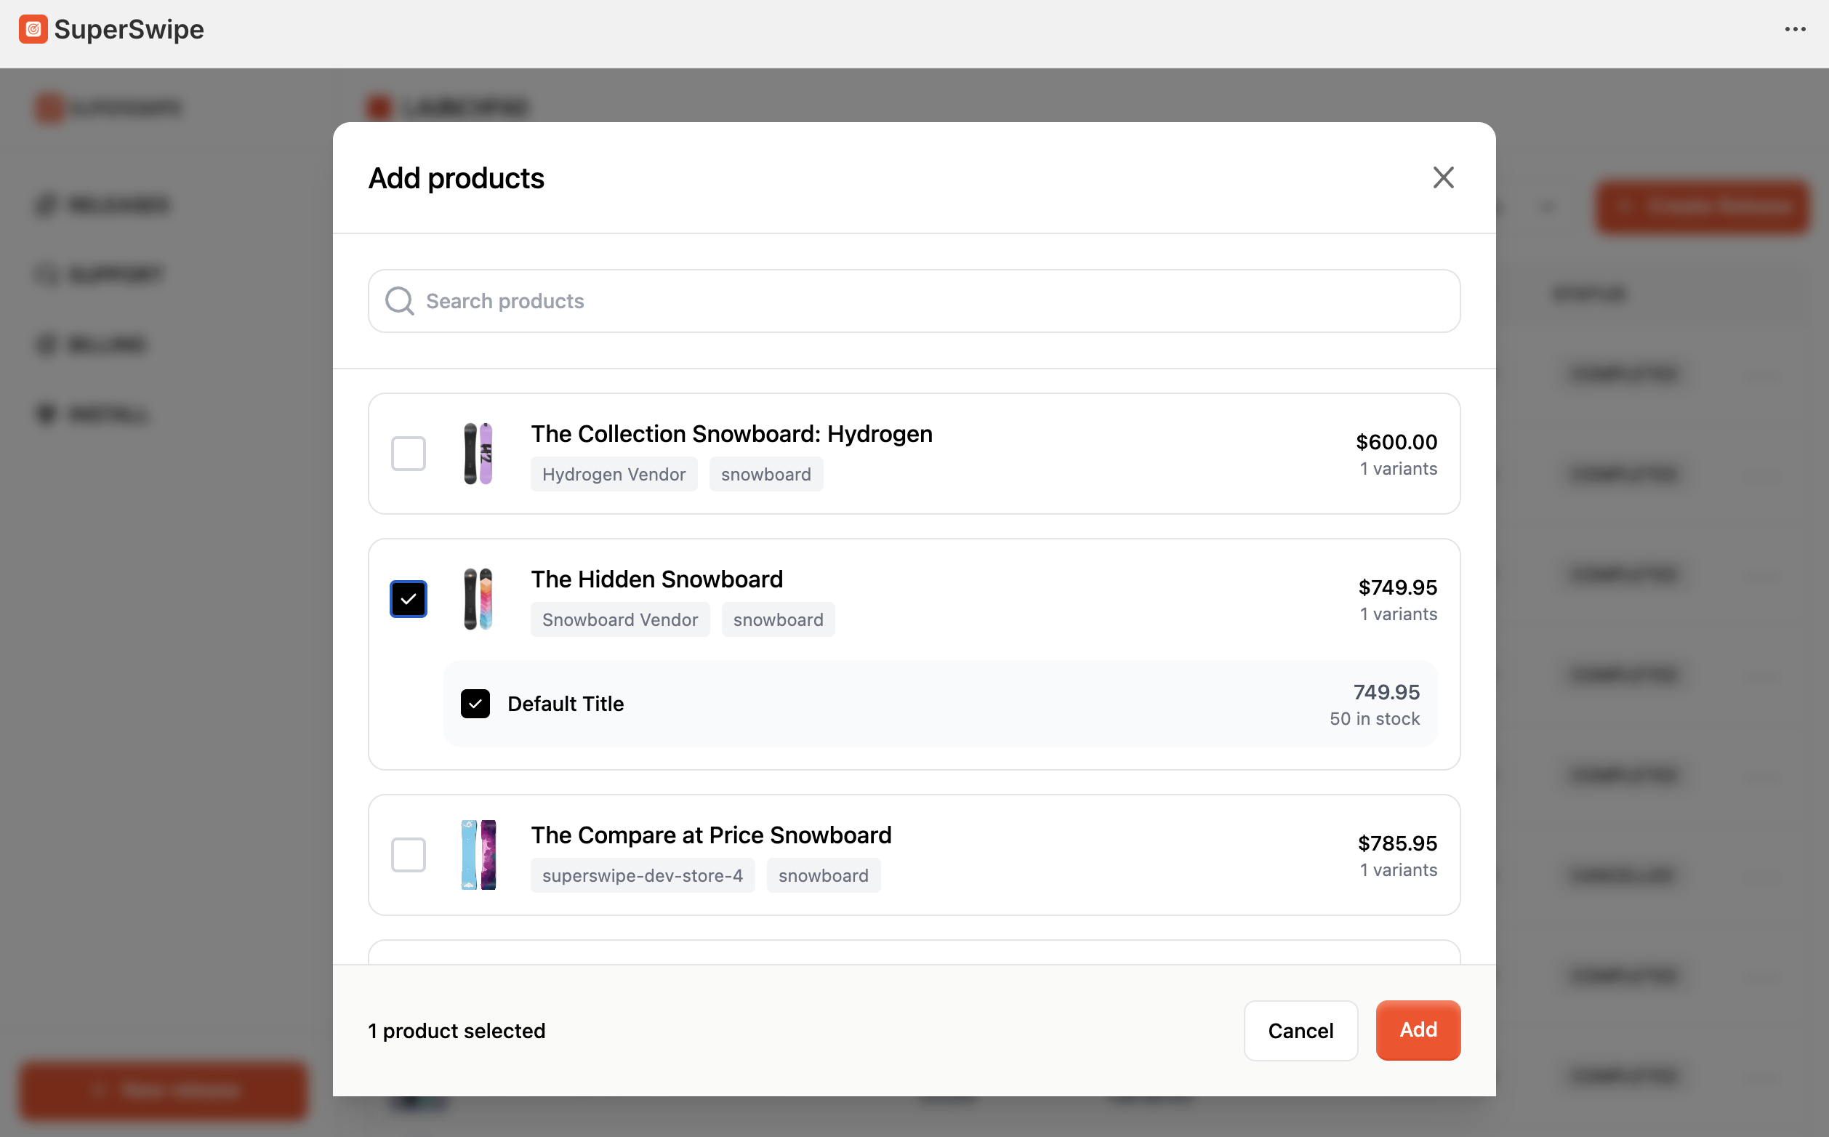Screen dimensions: 1829x1137
Task: Select 'The Compare at Price Snowboard' title
Action: pos(711,835)
